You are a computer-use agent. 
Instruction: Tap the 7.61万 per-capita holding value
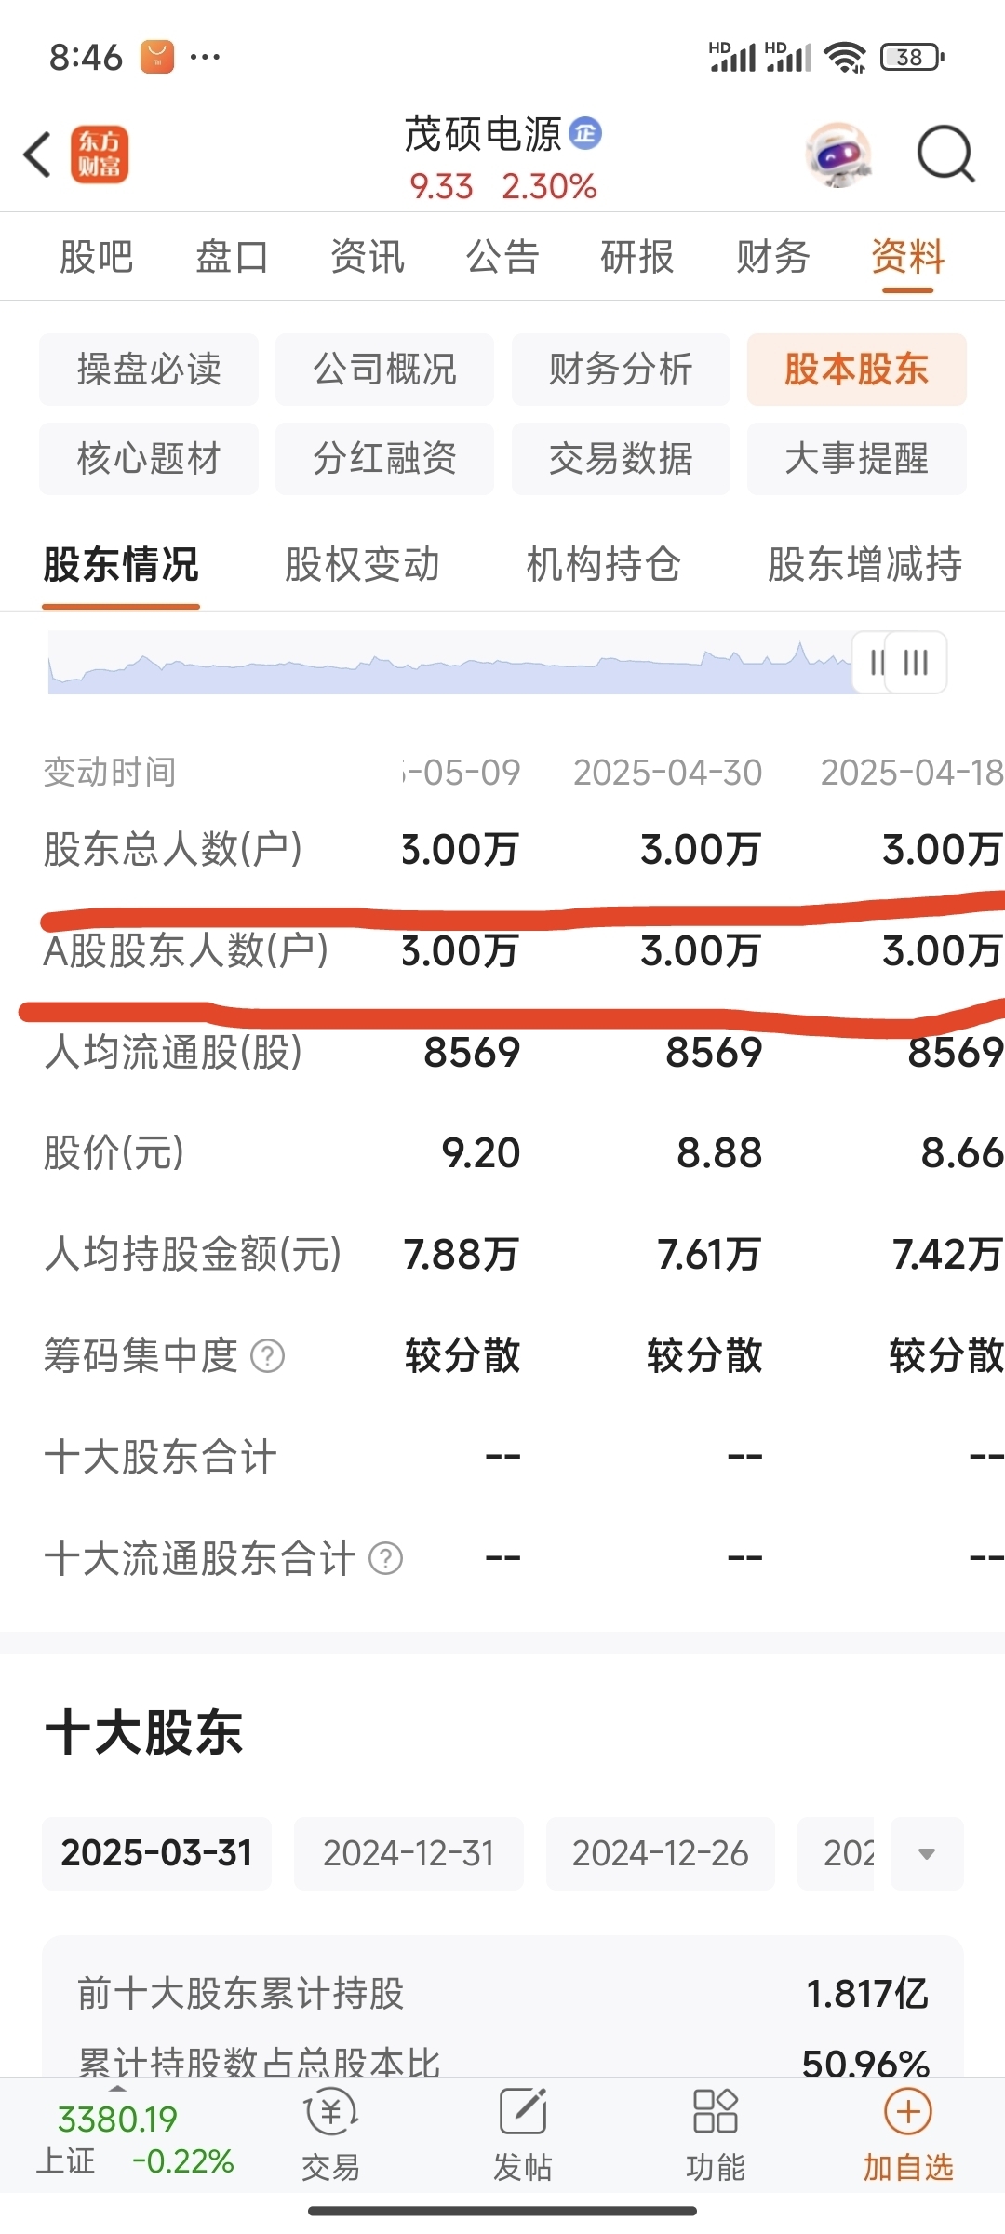[x=710, y=1254]
